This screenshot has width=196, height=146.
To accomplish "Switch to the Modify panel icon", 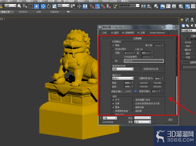I will [x=187, y=20].
